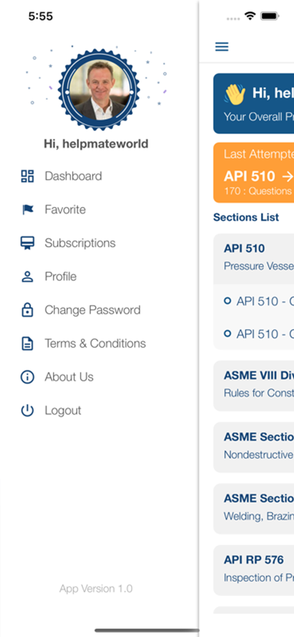Screen dimensions: 294x637
Task: Select the Dashboard grid icon
Action: tap(27, 176)
